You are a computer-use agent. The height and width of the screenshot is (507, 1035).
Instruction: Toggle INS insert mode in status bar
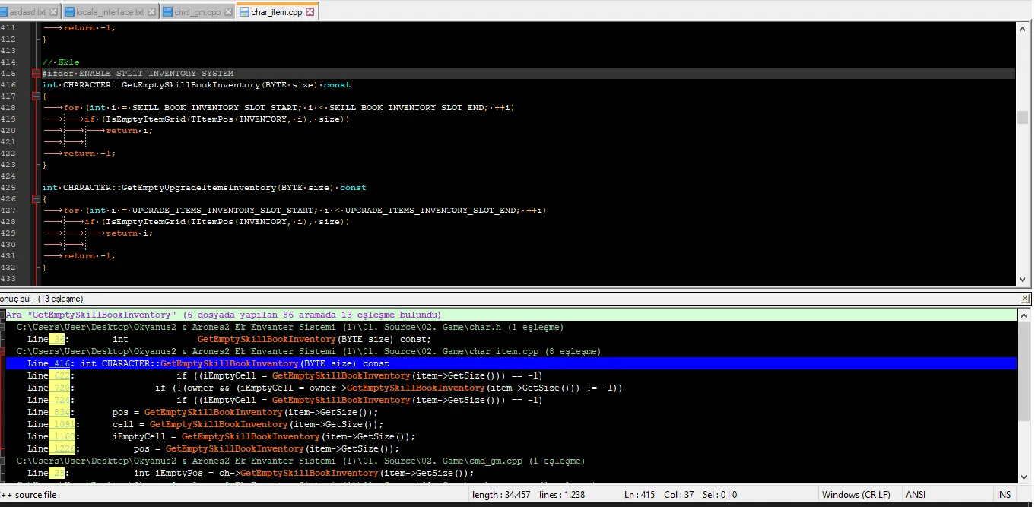tap(1004, 495)
